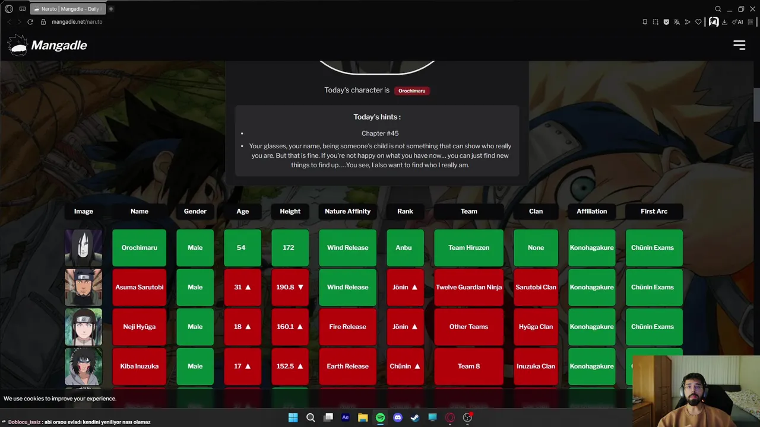Viewport: 760px width, 427px height.
Task: Click the Chapter #45 hint text
Action: [380, 133]
